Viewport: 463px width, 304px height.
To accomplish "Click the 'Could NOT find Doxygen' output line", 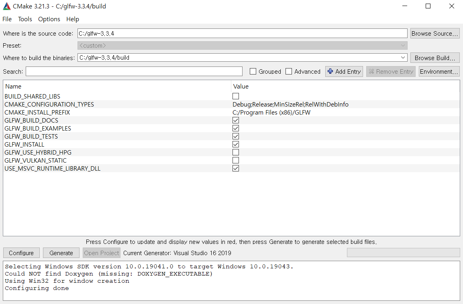I will pyautogui.click(x=109, y=274).
